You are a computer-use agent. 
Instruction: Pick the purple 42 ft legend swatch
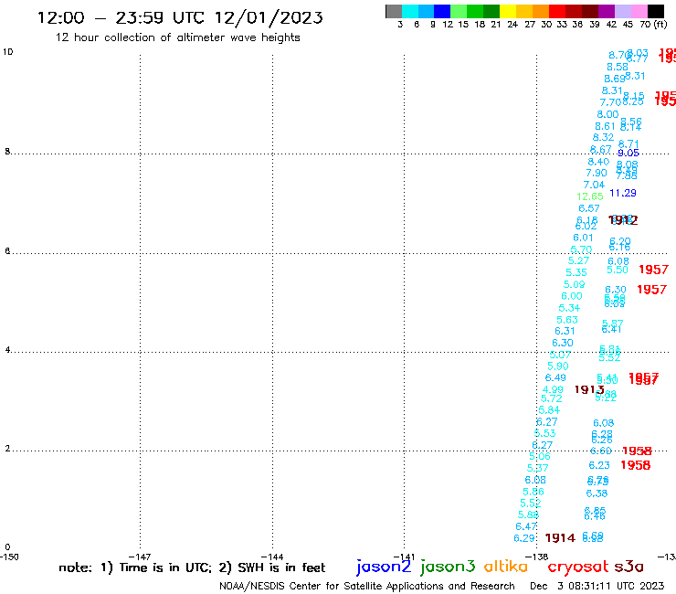click(x=607, y=11)
